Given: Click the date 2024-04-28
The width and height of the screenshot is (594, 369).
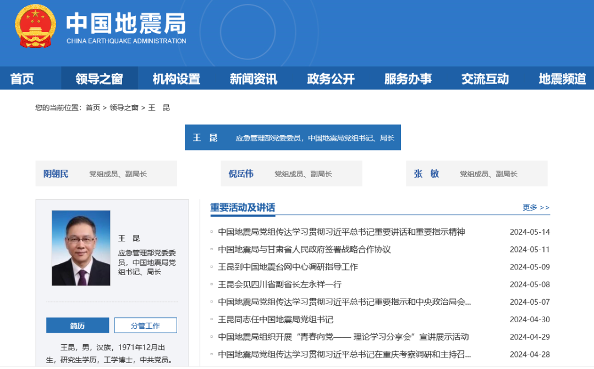Looking at the screenshot, I should (530, 354).
